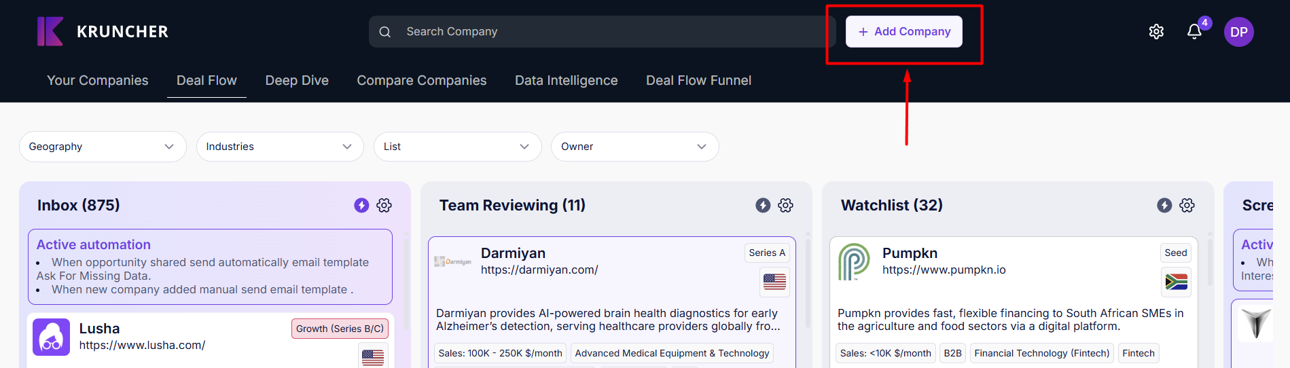The width and height of the screenshot is (1290, 368).
Task: Click Inbox column automation lightning icon
Action: (x=361, y=205)
